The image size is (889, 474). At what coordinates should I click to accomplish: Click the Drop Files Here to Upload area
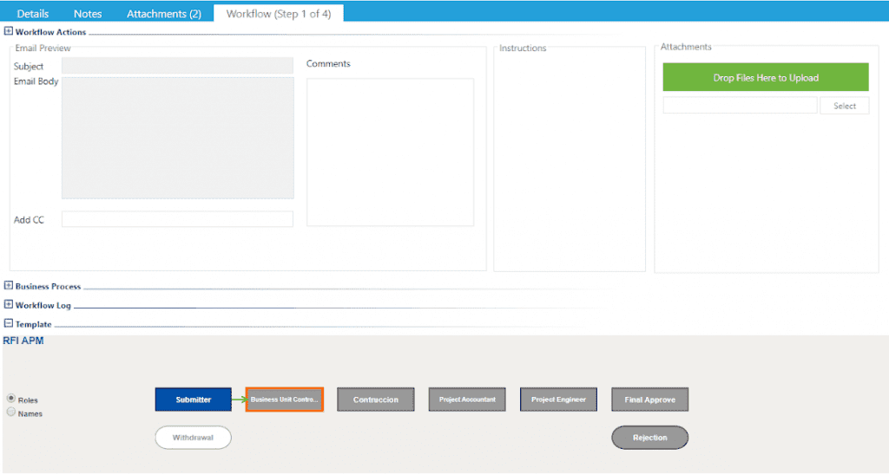(x=766, y=77)
